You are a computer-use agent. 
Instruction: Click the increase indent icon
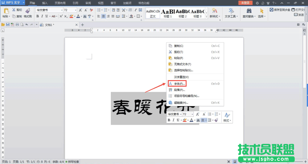click(118, 10)
